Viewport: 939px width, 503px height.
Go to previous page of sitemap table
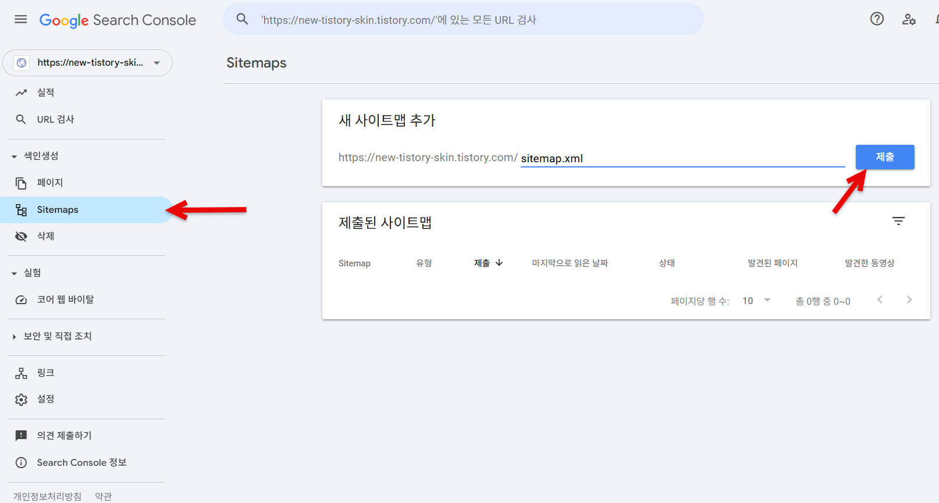coord(880,299)
